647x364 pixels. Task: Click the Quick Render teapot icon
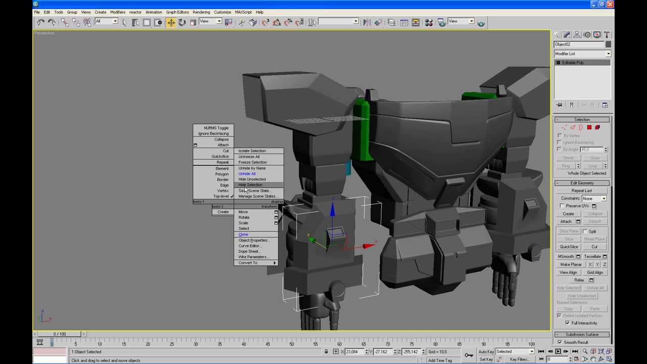click(x=481, y=22)
